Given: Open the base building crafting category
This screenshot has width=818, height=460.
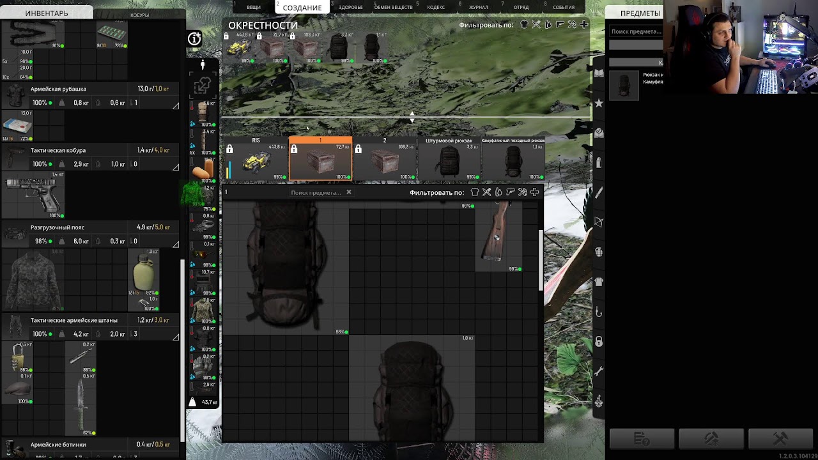Looking at the screenshot, I should (599, 401).
